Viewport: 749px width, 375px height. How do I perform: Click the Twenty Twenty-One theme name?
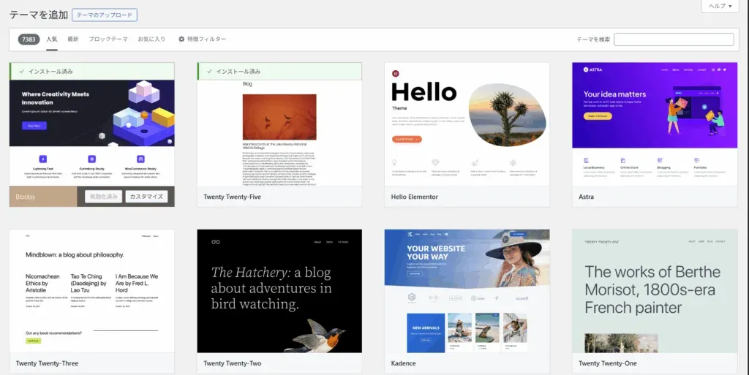608,363
